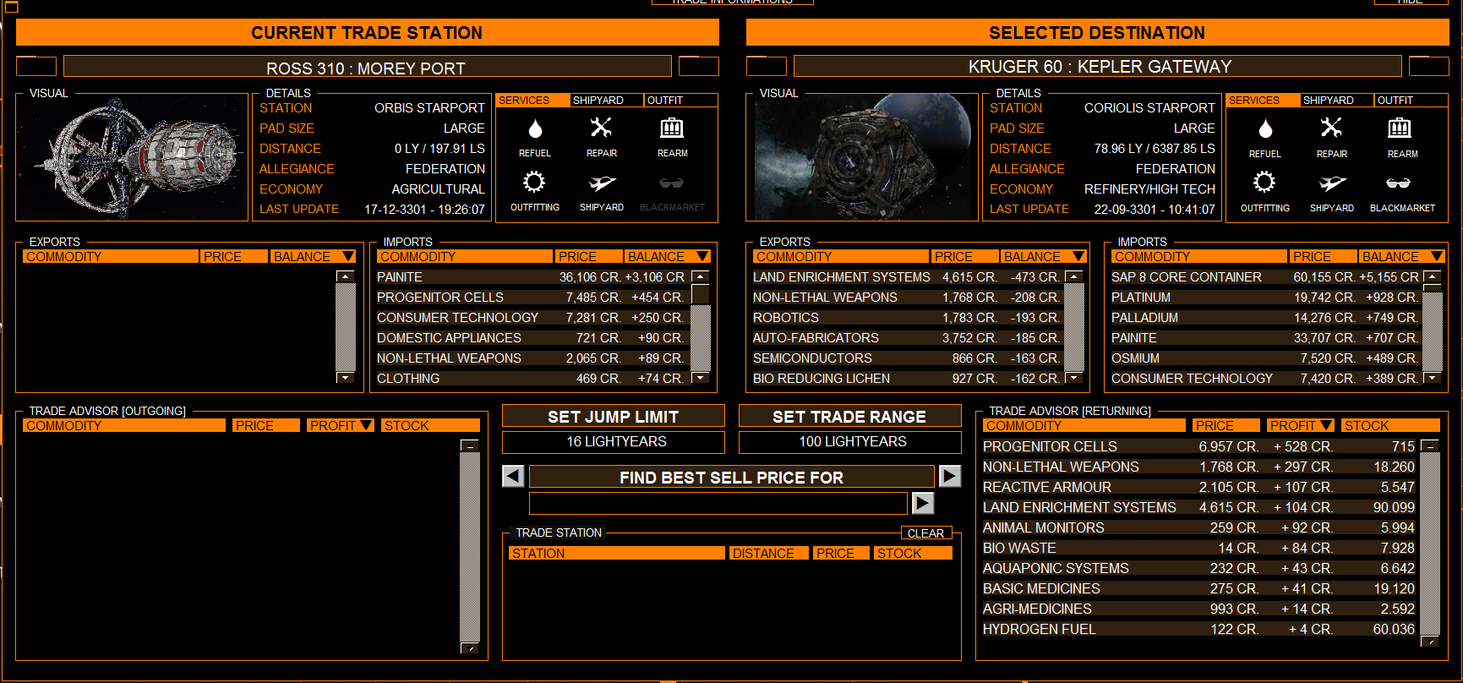
Task: Click left arrow beside Find Best Sell Price
Action: pyautogui.click(x=513, y=476)
